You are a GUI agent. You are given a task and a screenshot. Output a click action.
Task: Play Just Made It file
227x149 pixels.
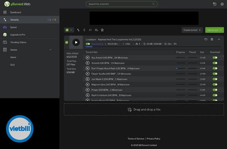[x=87, y=79]
